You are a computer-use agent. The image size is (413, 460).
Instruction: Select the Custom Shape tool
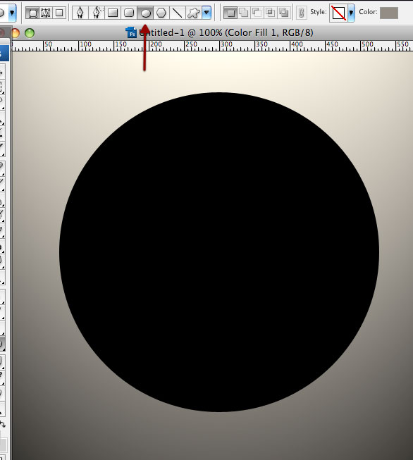click(193, 13)
